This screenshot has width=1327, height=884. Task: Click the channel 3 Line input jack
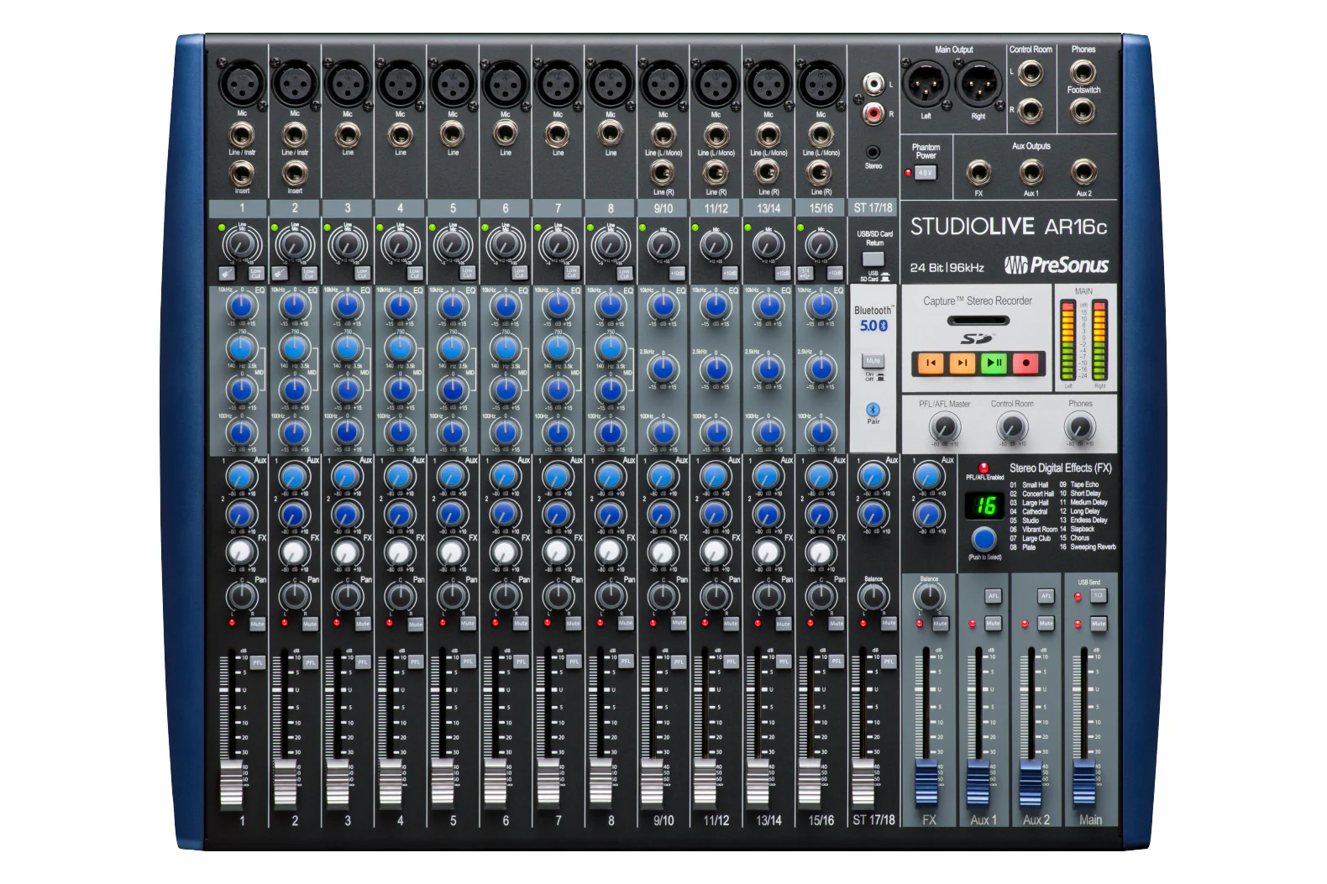tap(348, 134)
